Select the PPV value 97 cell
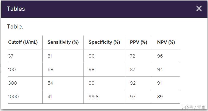208x111 pixels. pos(133,97)
